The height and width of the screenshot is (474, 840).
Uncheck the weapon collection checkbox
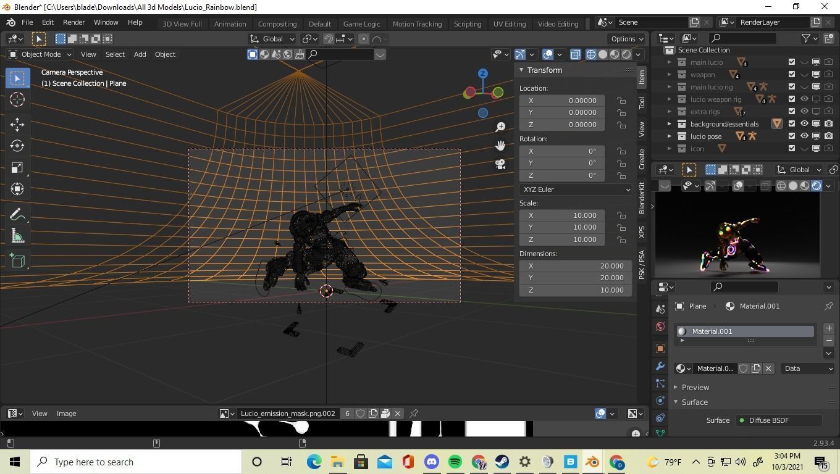coord(792,75)
